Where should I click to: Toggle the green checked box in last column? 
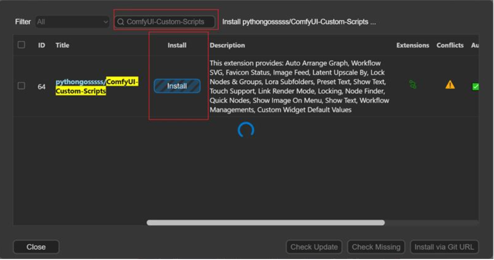(x=476, y=87)
